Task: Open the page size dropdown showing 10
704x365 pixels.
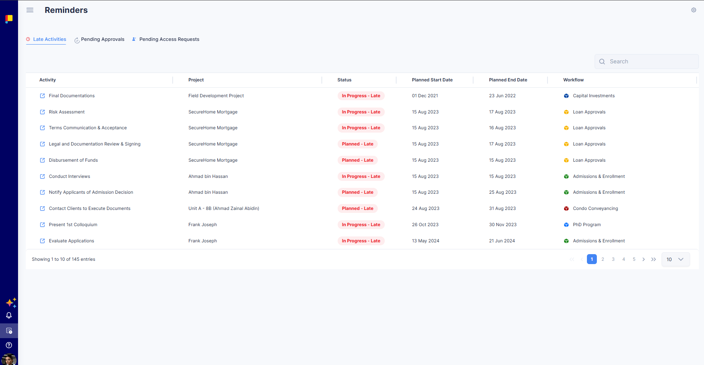Action: [676, 259]
